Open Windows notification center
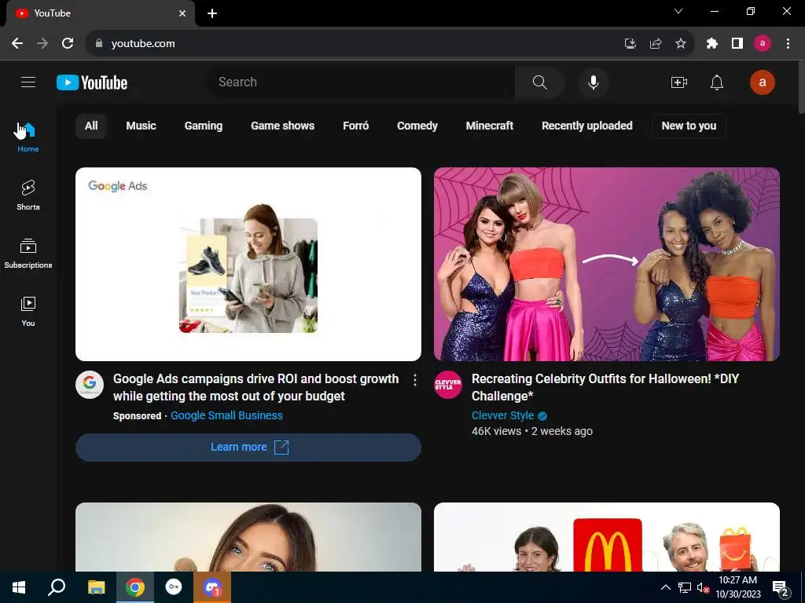The width and height of the screenshot is (805, 603). [x=780, y=587]
